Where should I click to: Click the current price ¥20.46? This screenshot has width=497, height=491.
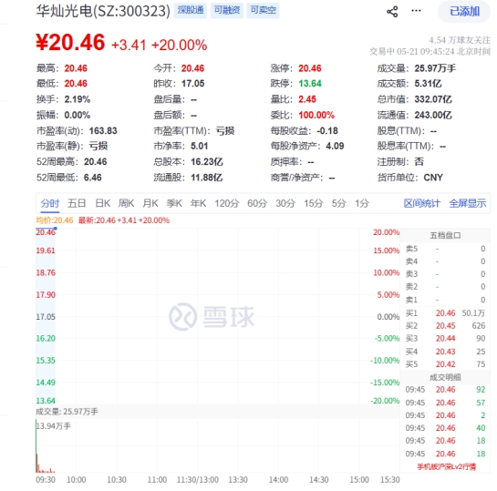click(70, 43)
